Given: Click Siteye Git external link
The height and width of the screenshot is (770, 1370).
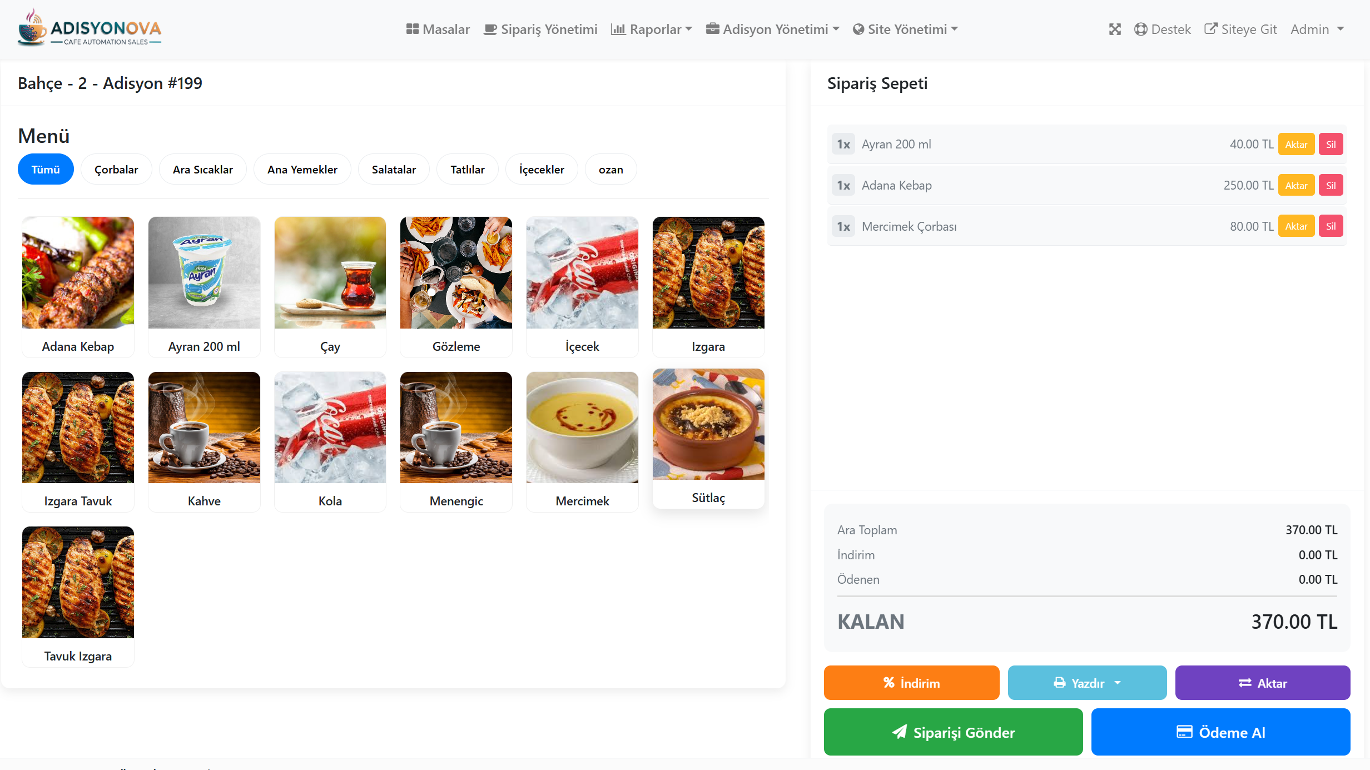Looking at the screenshot, I should pyautogui.click(x=1240, y=29).
